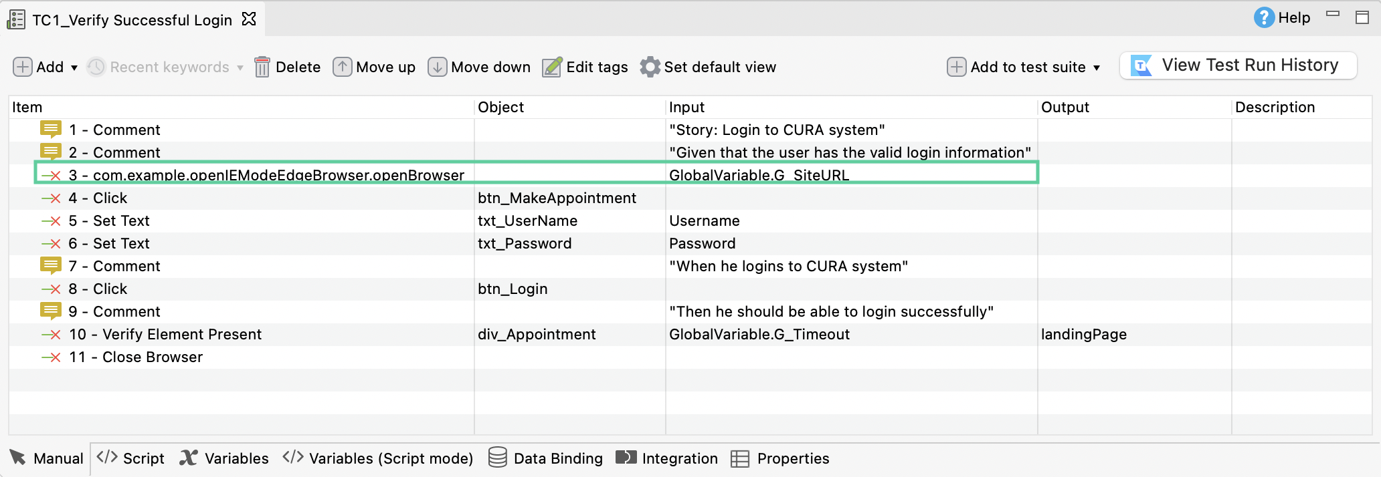The image size is (1381, 477).
Task: Click the Delete trash can icon
Action: [x=262, y=67]
